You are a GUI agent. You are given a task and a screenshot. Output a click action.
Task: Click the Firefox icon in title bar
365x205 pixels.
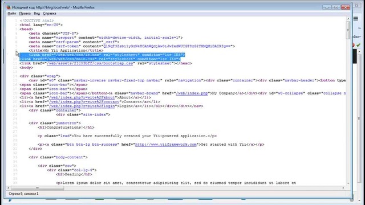(9, 7)
